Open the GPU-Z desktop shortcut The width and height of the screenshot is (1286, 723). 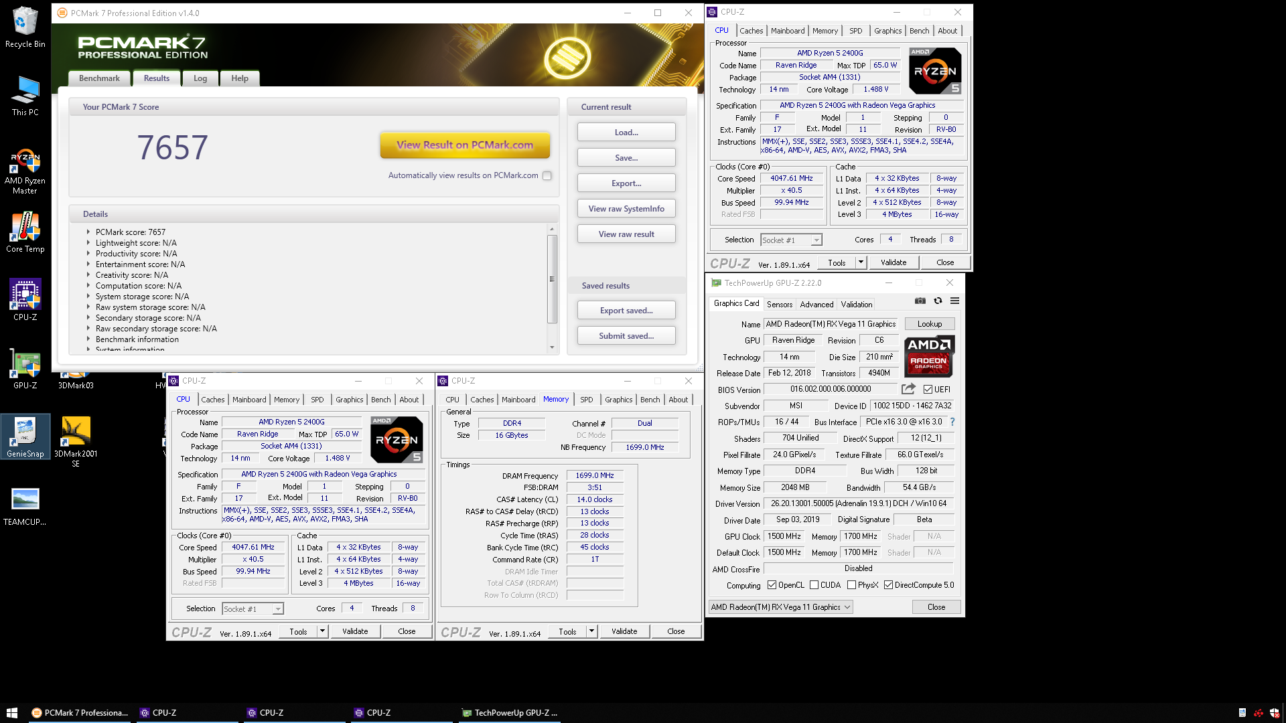25,369
